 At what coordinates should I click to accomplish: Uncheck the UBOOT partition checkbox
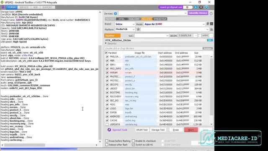(x=107, y=89)
